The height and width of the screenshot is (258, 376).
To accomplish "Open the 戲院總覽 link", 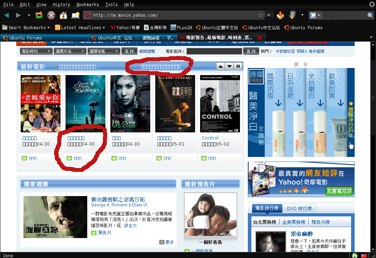I will pyautogui.click(x=147, y=51).
